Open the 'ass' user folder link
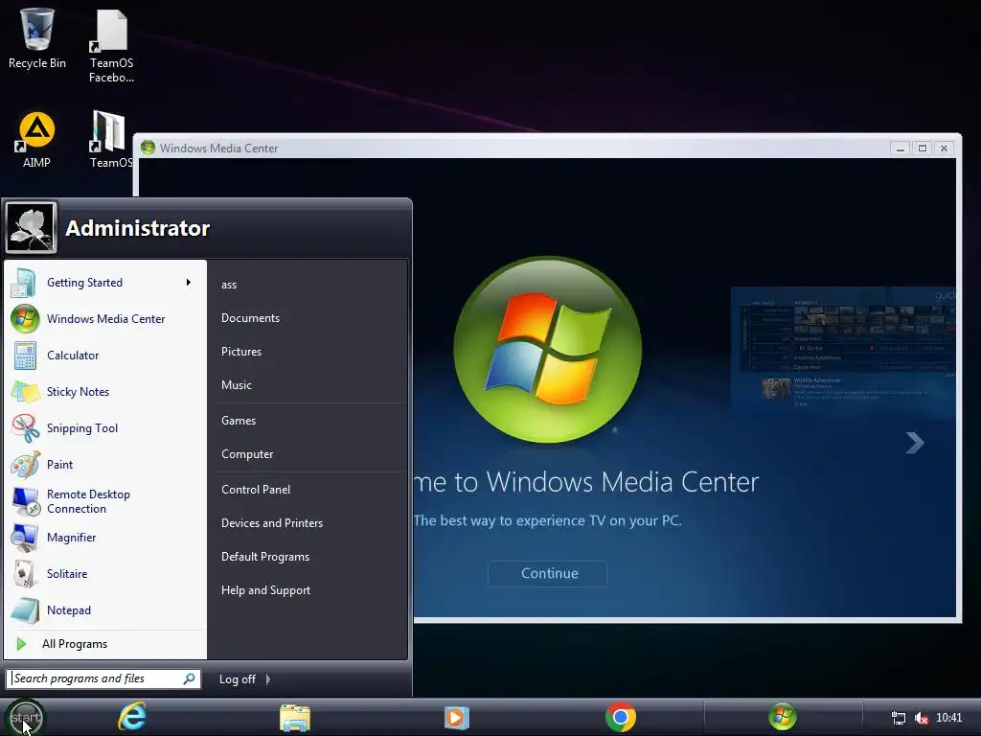Screen dimensions: 981x736 [x=229, y=285]
